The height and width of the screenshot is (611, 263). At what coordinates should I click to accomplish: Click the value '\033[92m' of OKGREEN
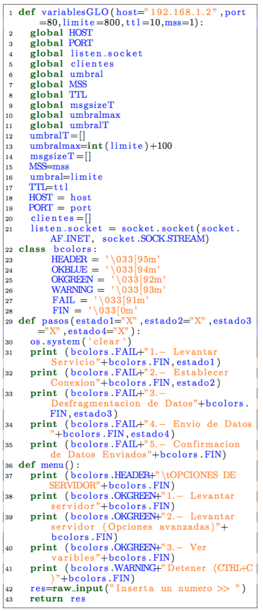click(139, 279)
